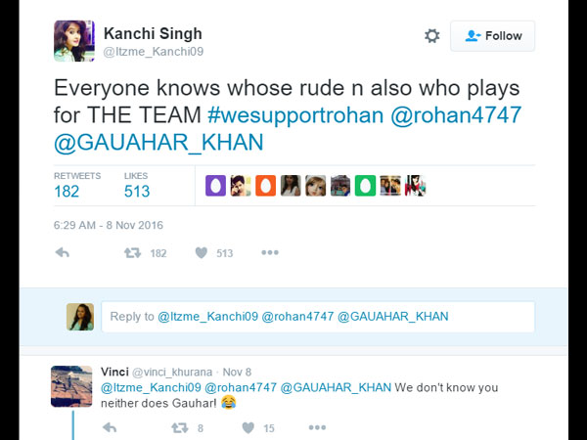The image size is (587, 440).
Task: Retweet the main tweet with 182 retweets
Action: pyautogui.click(x=132, y=252)
